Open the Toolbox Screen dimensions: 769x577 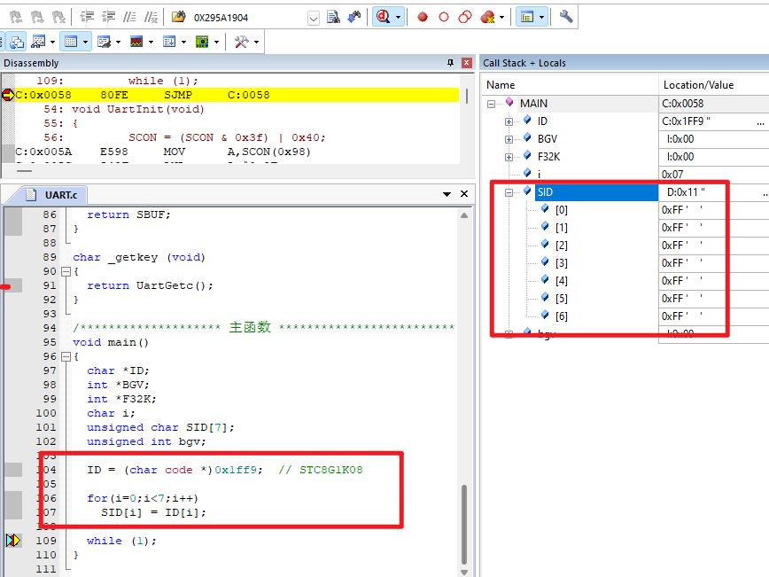[x=241, y=42]
